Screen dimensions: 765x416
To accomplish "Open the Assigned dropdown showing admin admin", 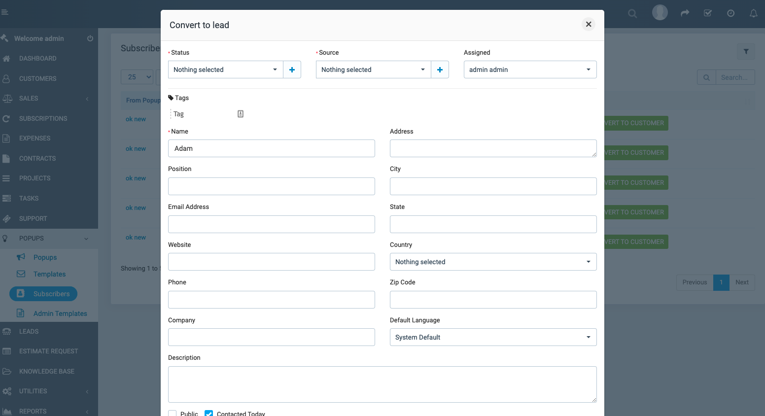I will 530,69.
